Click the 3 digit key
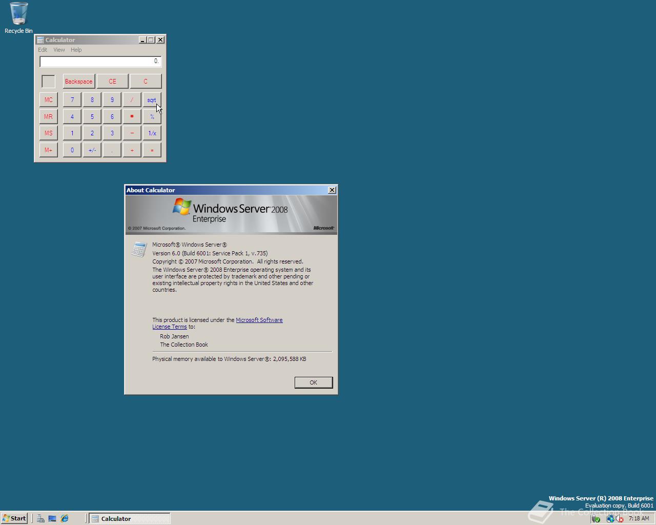This screenshot has height=525, width=656. (112, 133)
